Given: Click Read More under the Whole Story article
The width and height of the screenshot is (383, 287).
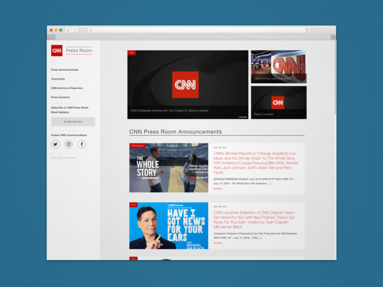Looking at the screenshot, I should click(218, 189).
